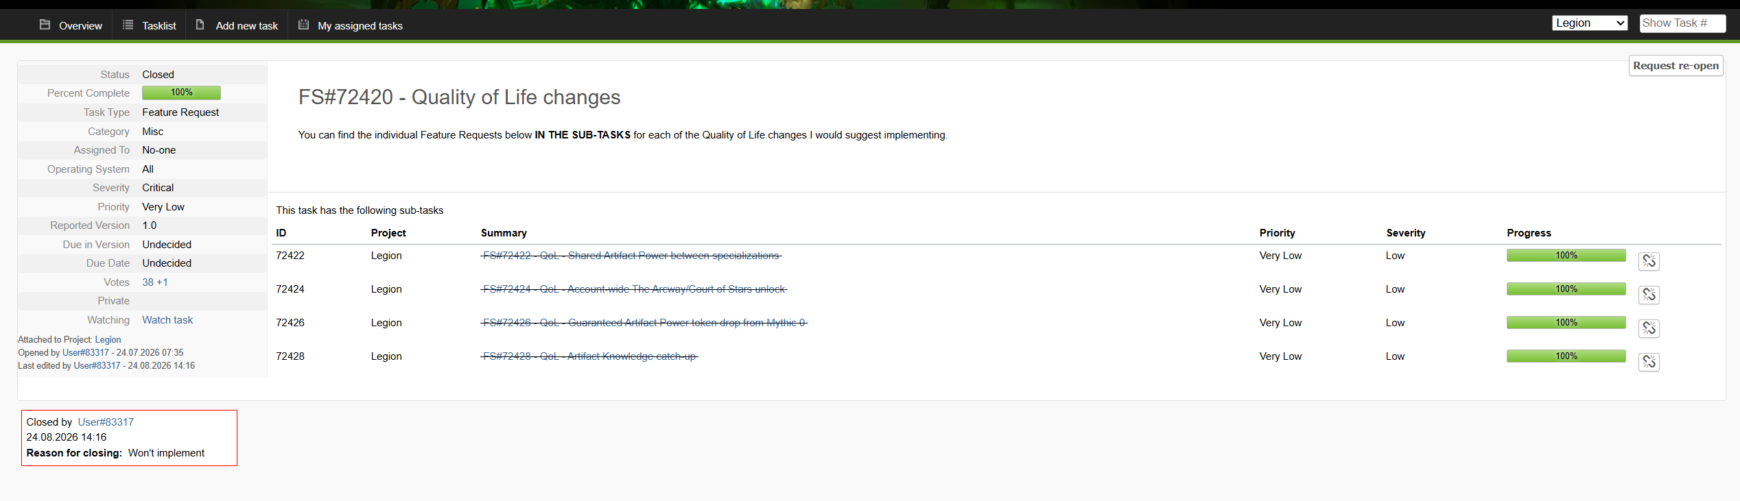Click the Add new task document icon
This screenshot has height=501, width=1740.
click(200, 25)
